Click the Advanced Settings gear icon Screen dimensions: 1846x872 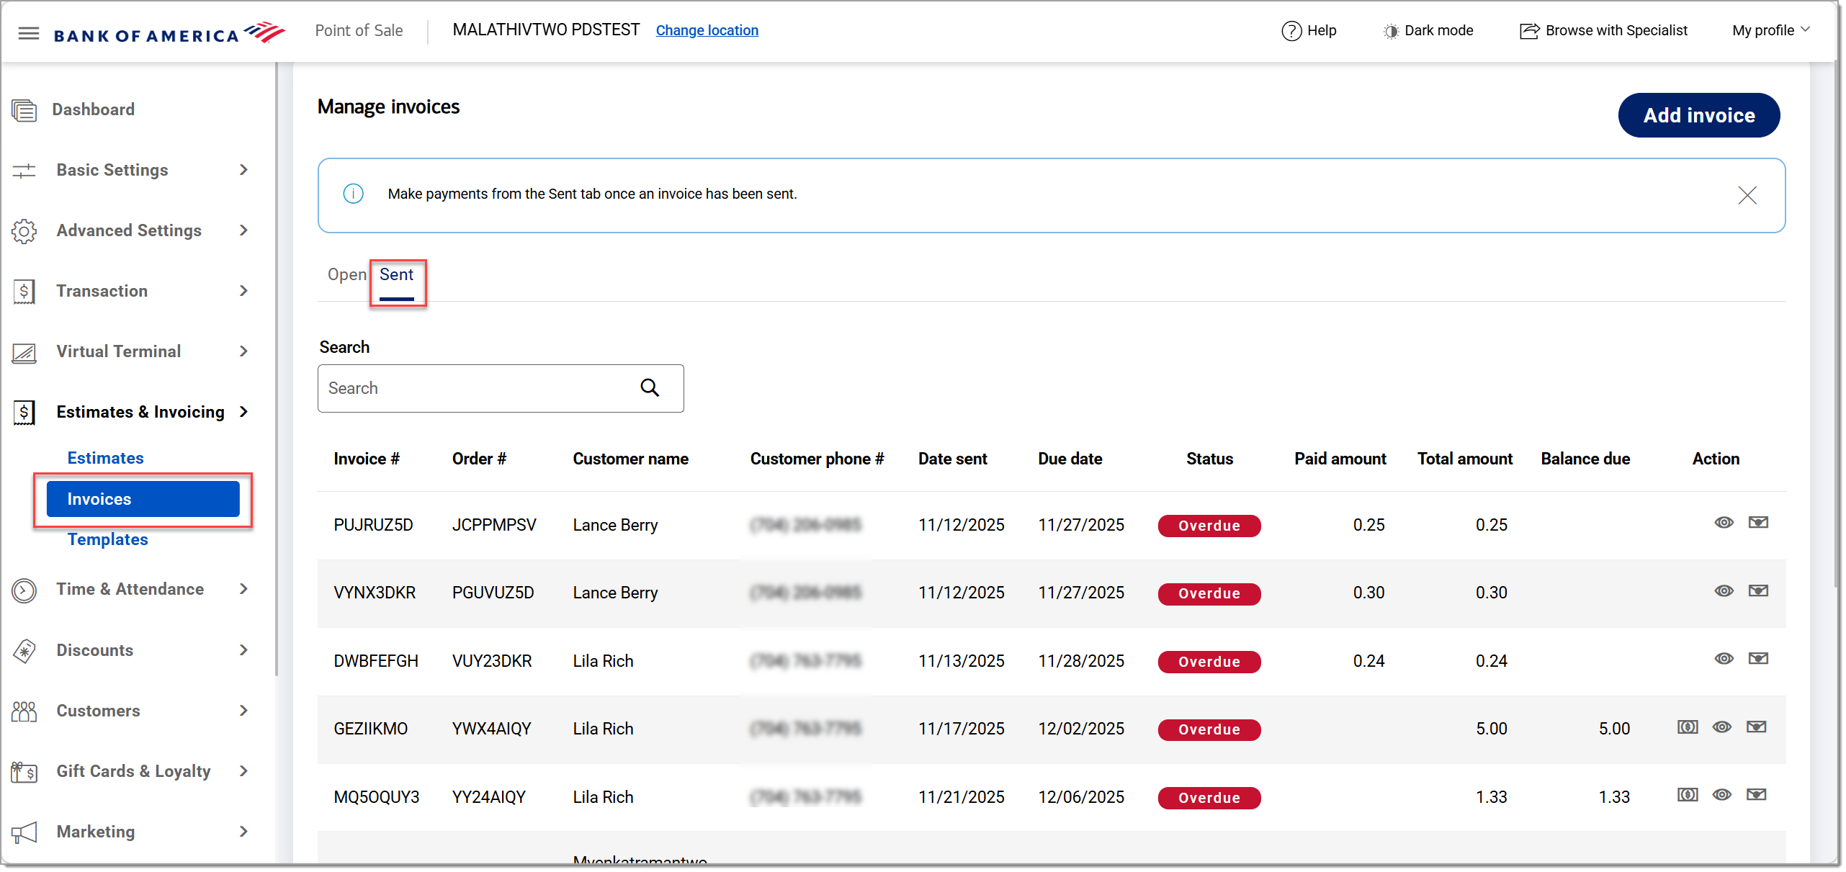pos(24,231)
